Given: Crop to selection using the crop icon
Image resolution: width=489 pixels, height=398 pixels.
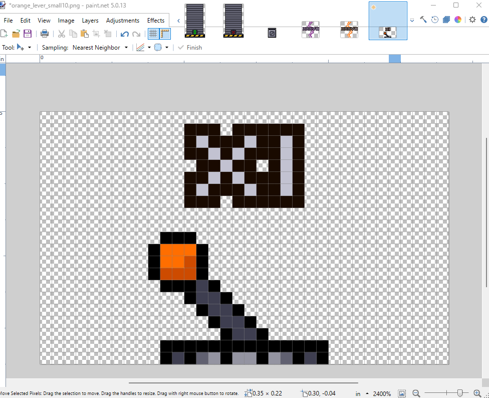Looking at the screenshot, I should [96, 34].
